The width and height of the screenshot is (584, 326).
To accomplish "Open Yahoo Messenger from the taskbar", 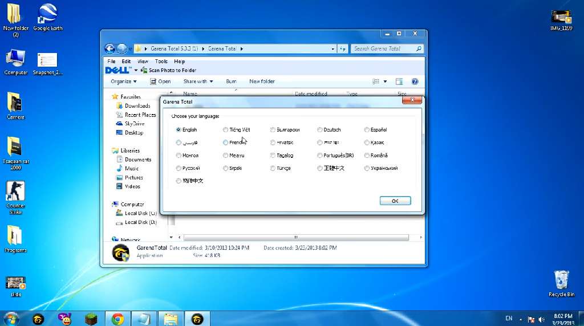I will pos(66,319).
